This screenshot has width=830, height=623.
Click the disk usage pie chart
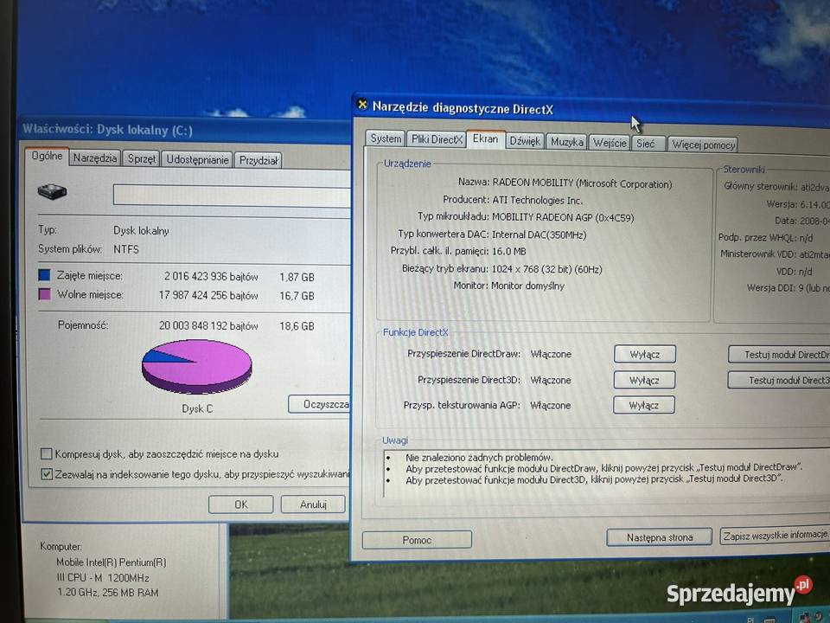(x=197, y=367)
